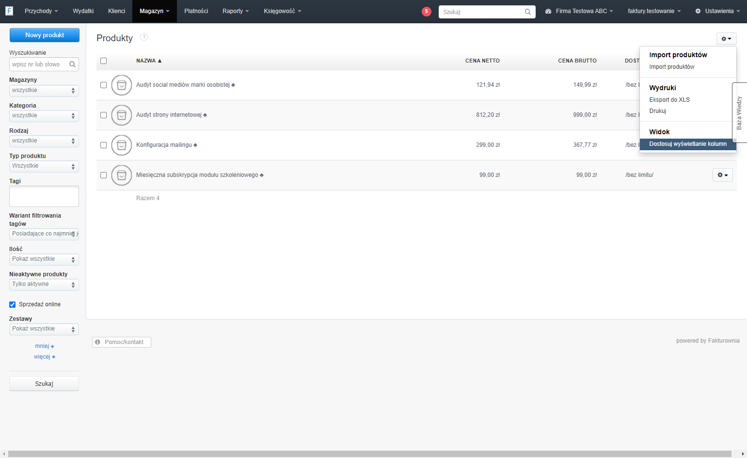The image size is (747, 458).
Task: Click the więcej link
Action: tap(45, 357)
